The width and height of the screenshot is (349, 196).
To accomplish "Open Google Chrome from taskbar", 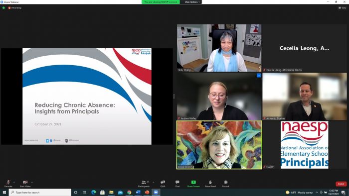I will (129, 192).
